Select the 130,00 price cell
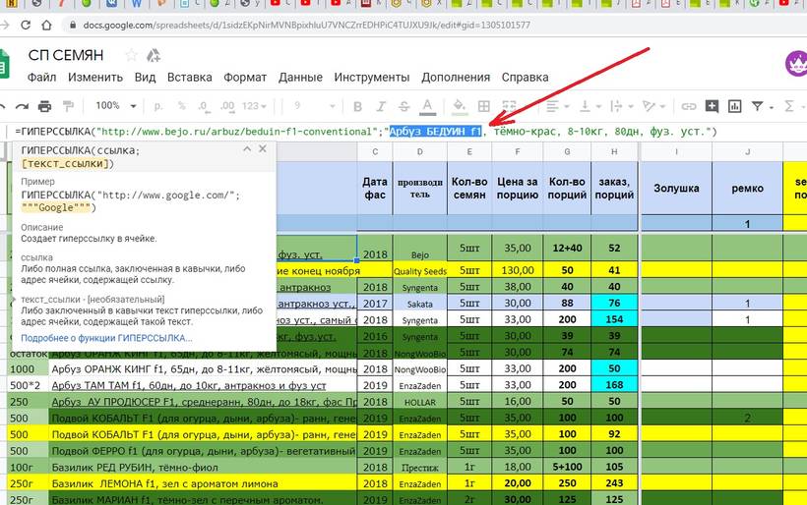 pos(518,270)
